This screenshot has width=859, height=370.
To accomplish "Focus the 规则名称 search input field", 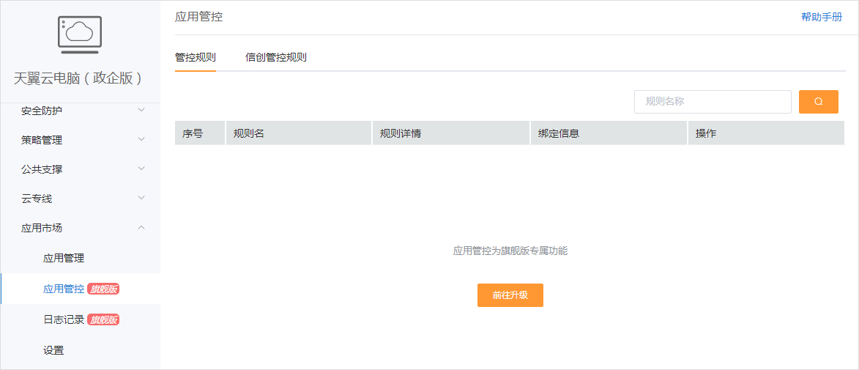I will tap(713, 102).
